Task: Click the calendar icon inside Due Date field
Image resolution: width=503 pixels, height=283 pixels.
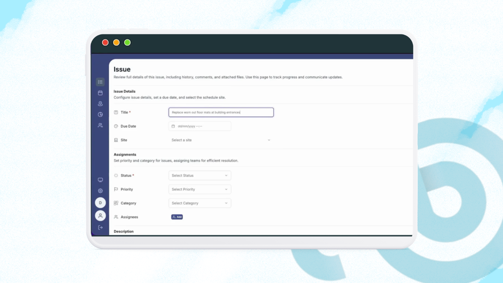Action: (173, 126)
